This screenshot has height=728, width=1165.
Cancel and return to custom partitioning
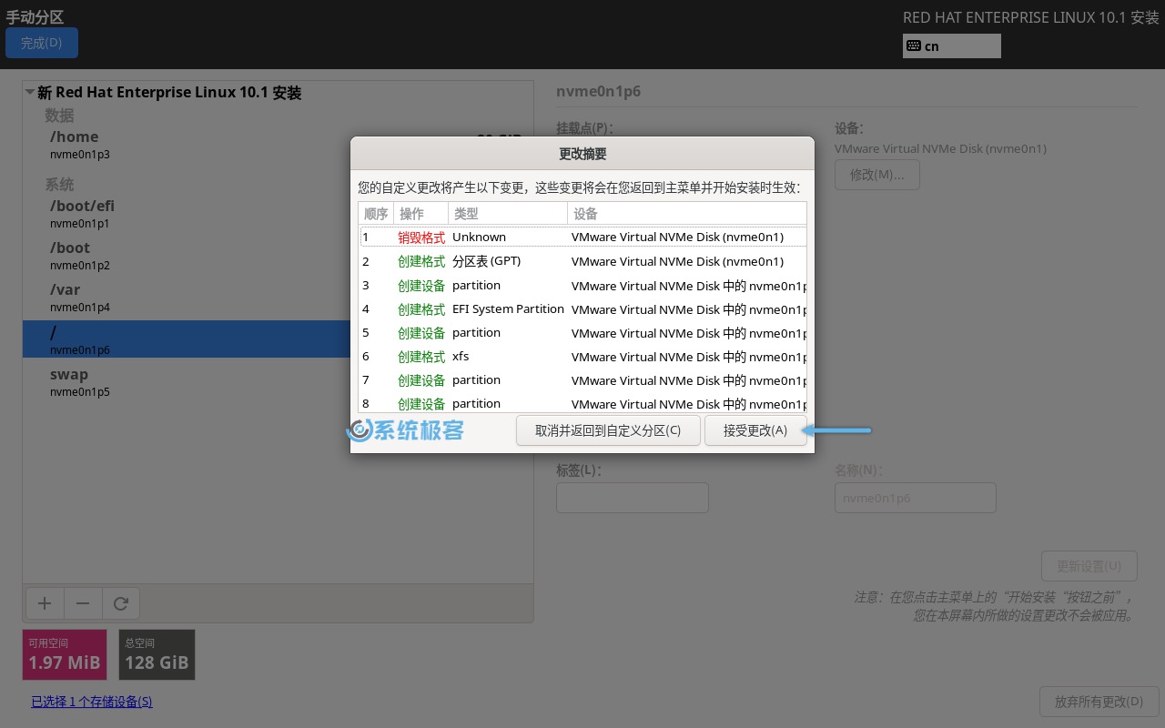click(x=608, y=430)
